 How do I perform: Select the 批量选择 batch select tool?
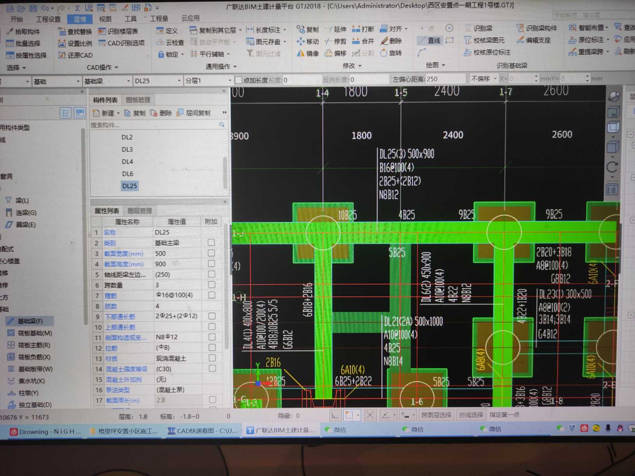[23, 44]
